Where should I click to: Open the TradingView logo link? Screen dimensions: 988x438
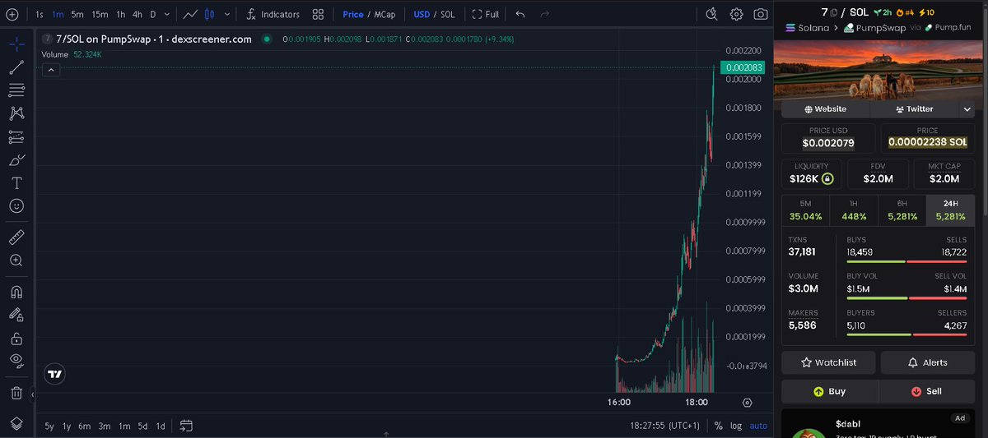[x=55, y=374]
